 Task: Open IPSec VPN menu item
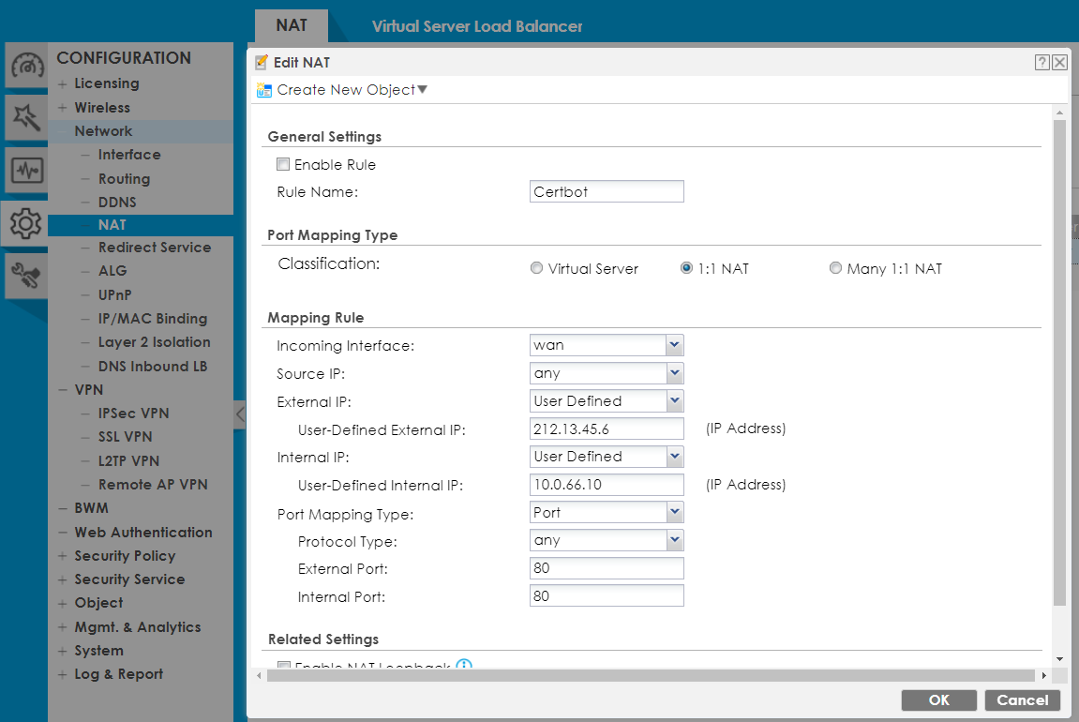[133, 413]
